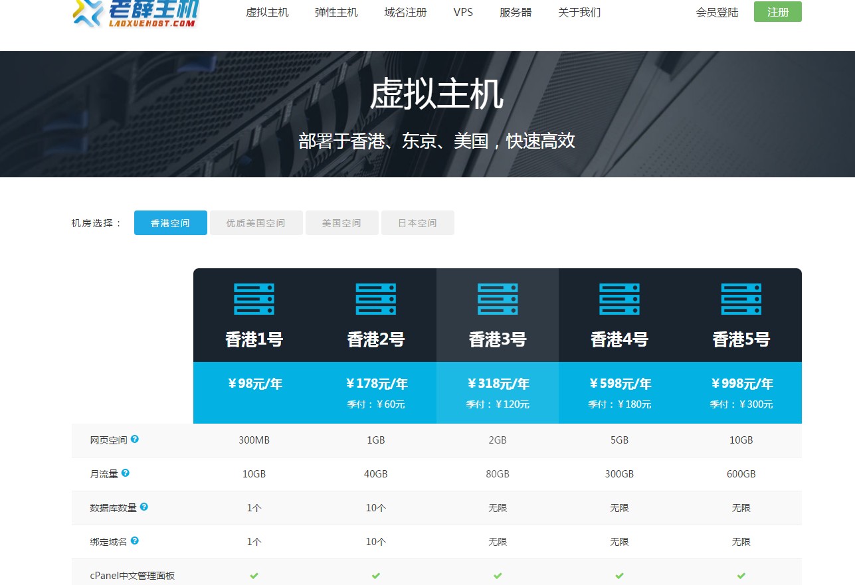Select the 香港3号 server icon
This screenshot has width=855, height=585.
coord(497,299)
